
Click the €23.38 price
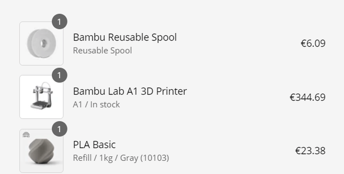point(310,151)
